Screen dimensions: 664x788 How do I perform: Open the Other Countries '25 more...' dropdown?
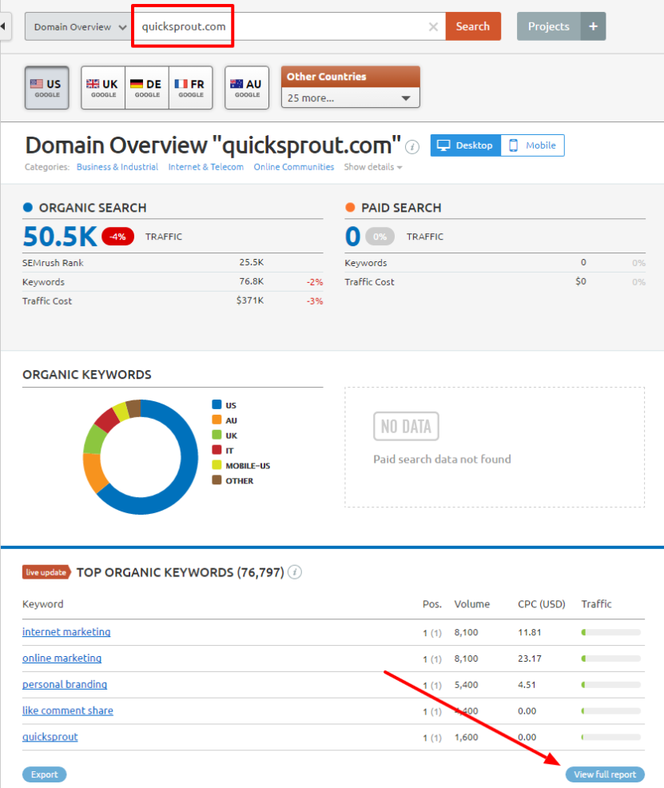click(350, 98)
